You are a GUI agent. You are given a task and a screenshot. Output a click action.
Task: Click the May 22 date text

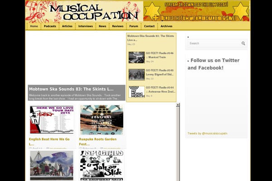click(x=150, y=79)
